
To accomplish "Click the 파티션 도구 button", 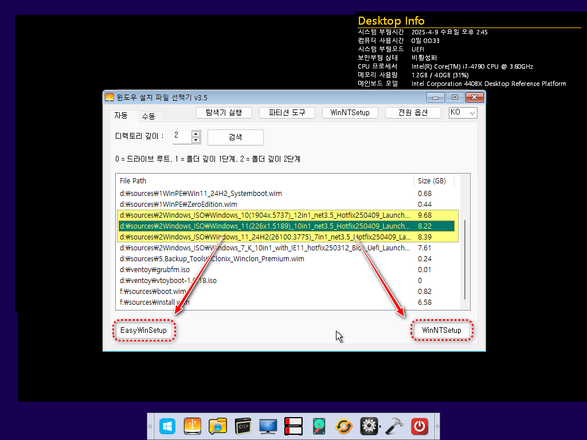I will click(287, 113).
